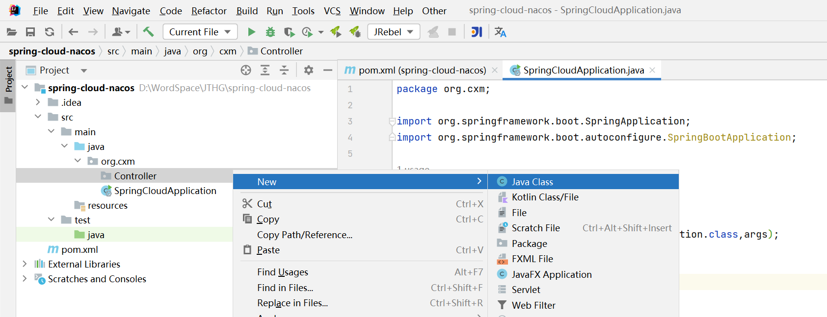
Task: Open the File menu
Action: point(40,11)
